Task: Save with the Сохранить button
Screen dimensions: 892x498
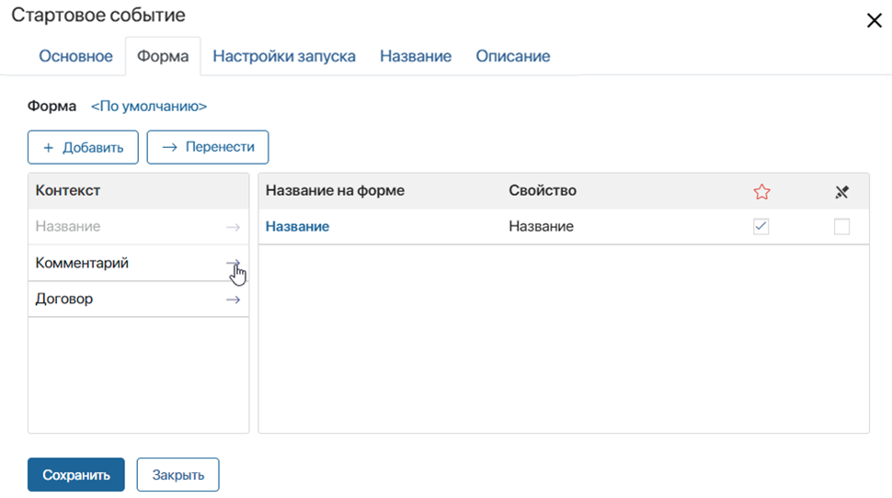Action: pyautogui.click(x=76, y=475)
